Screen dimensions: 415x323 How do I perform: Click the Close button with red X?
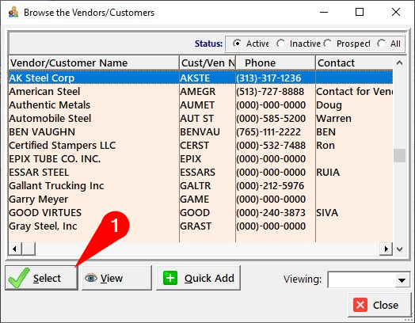pos(379,305)
